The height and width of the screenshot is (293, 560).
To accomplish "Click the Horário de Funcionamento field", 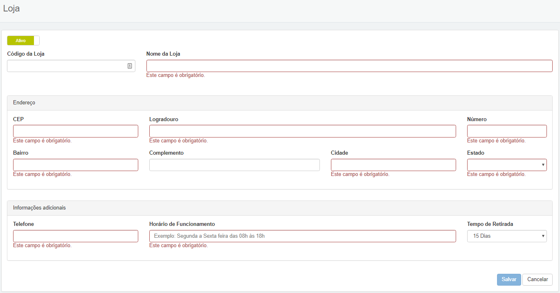I will 303,236.
